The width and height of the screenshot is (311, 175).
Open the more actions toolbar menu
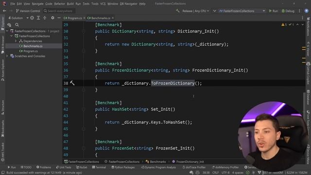click(299, 11)
